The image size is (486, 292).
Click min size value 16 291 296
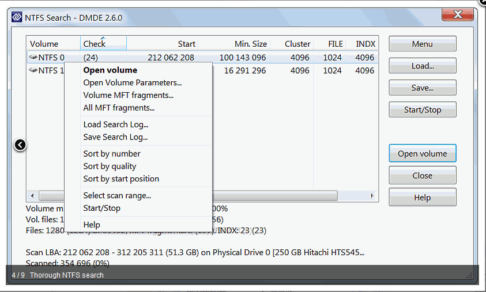[245, 71]
